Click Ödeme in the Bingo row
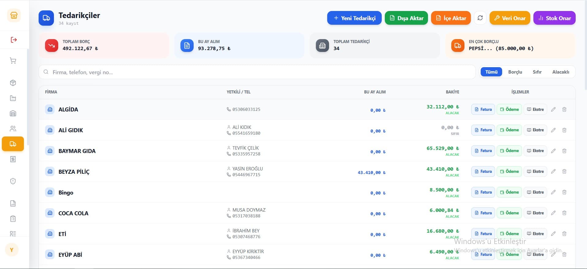Viewport: 587px width, 269px height. (509, 192)
